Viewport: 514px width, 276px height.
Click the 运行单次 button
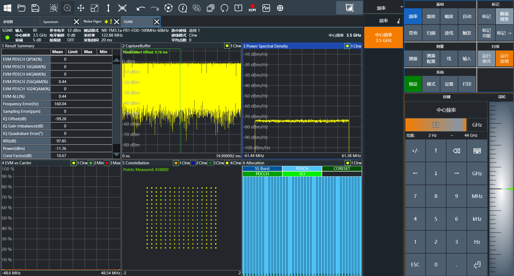coord(486,59)
